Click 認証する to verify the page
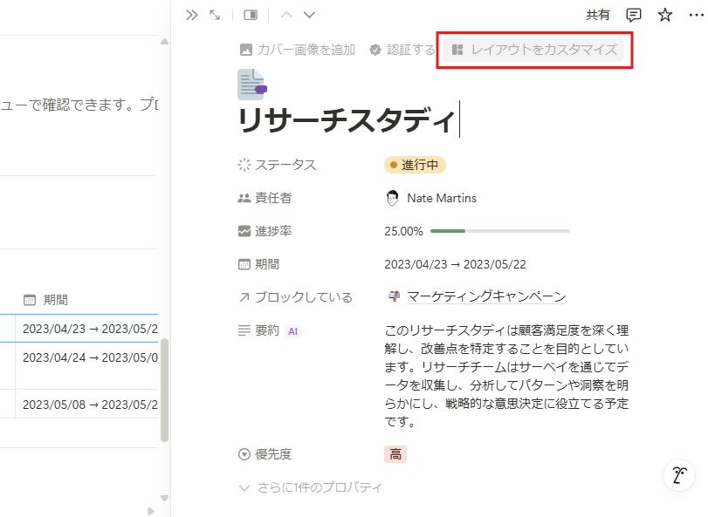708x517 pixels. (x=402, y=50)
